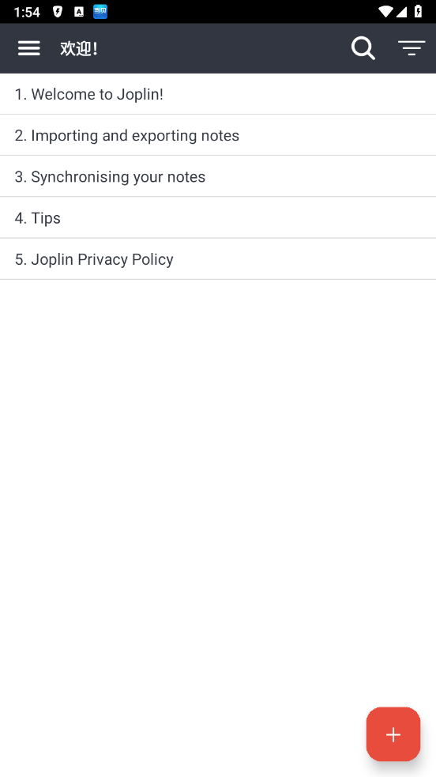Tap the battery charging indicator

click(418, 11)
